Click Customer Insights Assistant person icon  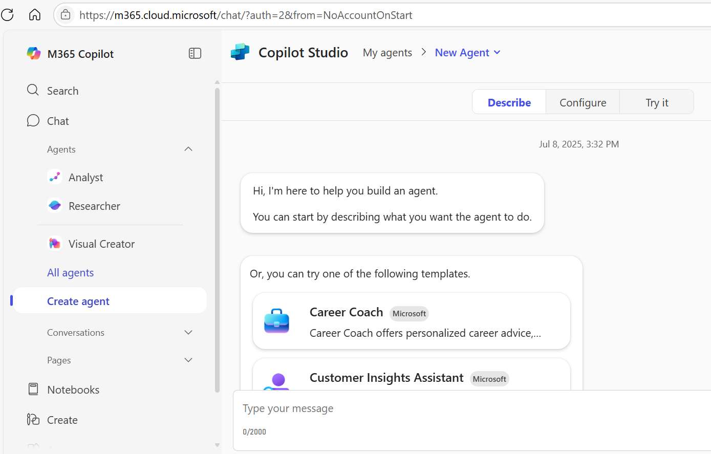[x=277, y=381]
